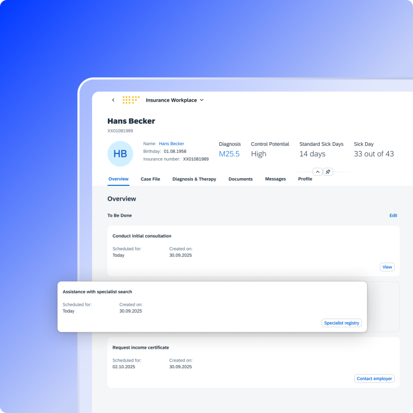Open the Diagnosis & Therapy tab
413x413 pixels.
[x=194, y=179]
